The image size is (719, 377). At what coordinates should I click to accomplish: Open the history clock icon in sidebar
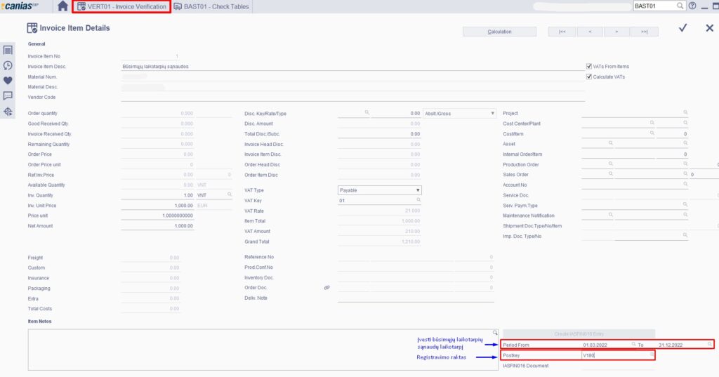[x=8, y=65]
